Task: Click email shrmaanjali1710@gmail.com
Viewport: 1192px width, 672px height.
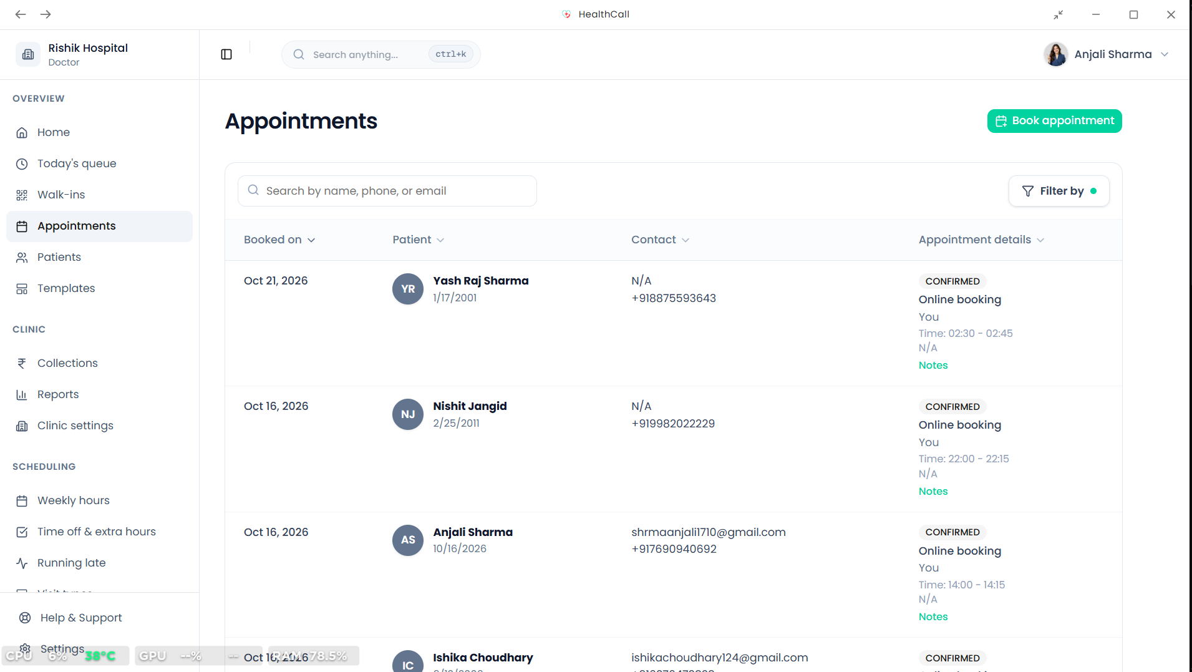Action: click(x=709, y=532)
